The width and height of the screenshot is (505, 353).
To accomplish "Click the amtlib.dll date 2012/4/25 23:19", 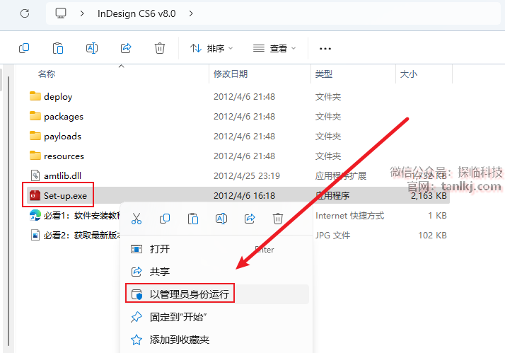I will point(247,176).
